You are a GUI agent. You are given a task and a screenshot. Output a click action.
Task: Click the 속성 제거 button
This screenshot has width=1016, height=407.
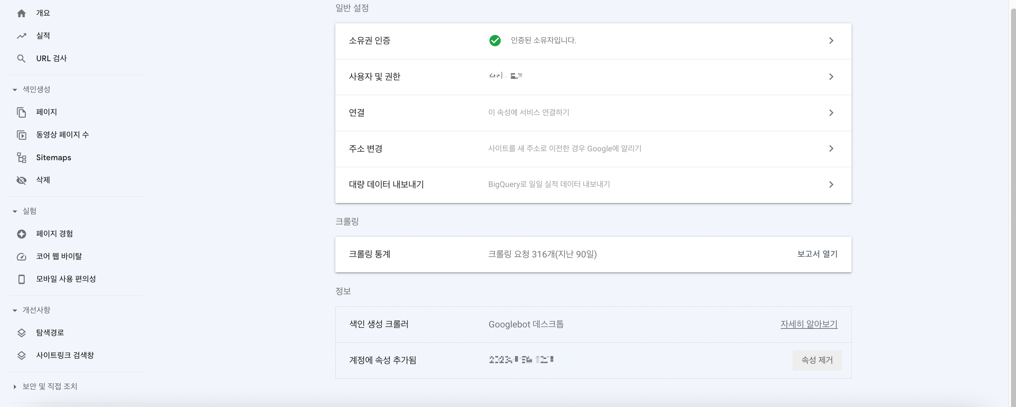click(817, 360)
